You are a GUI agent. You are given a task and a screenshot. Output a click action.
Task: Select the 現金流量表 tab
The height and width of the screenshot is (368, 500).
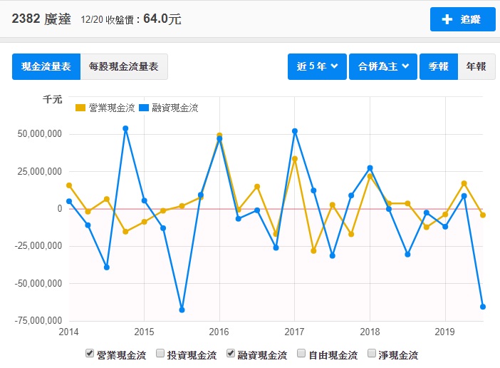point(46,67)
